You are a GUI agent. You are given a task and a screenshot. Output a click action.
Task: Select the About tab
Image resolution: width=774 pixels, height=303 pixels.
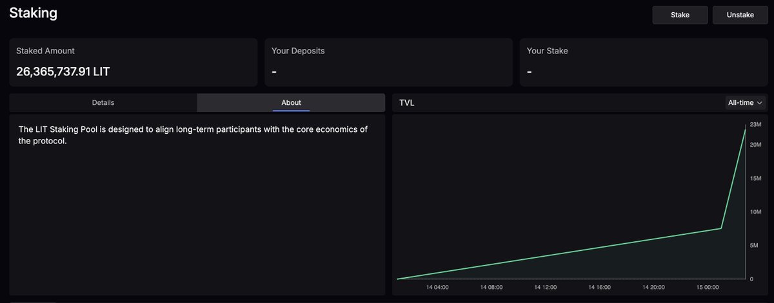tap(291, 102)
